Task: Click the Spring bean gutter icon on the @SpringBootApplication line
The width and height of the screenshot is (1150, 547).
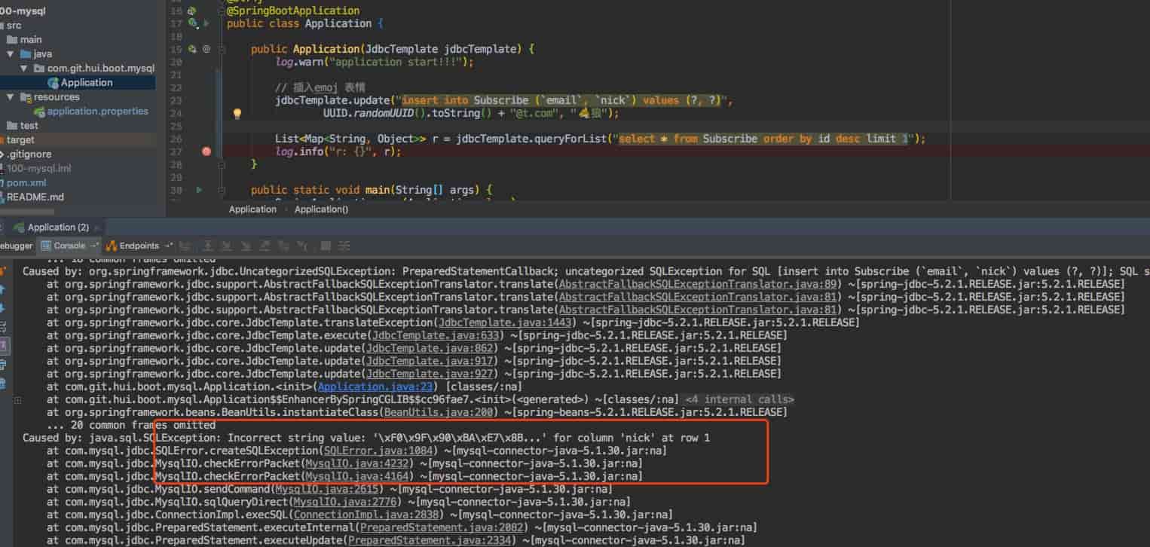Action: (192, 11)
